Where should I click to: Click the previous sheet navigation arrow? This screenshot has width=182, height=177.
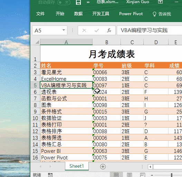coord(40,166)
